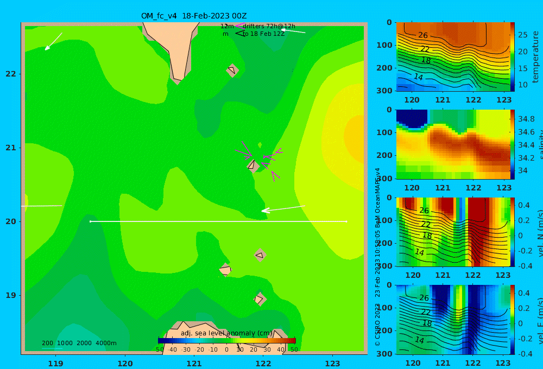Click the latitude tick label '21' on the map
543x369 pixels.
click(x=11, y=148)
